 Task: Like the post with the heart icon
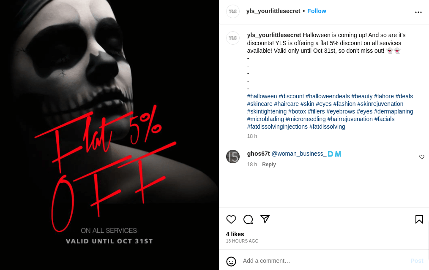click(231, 219)
